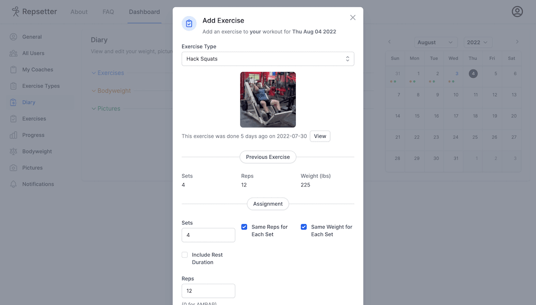Click the Add Exercise clipboard icon in dialog
The height and width of the screenshot is (305, 536).
[x=189, y=24]
